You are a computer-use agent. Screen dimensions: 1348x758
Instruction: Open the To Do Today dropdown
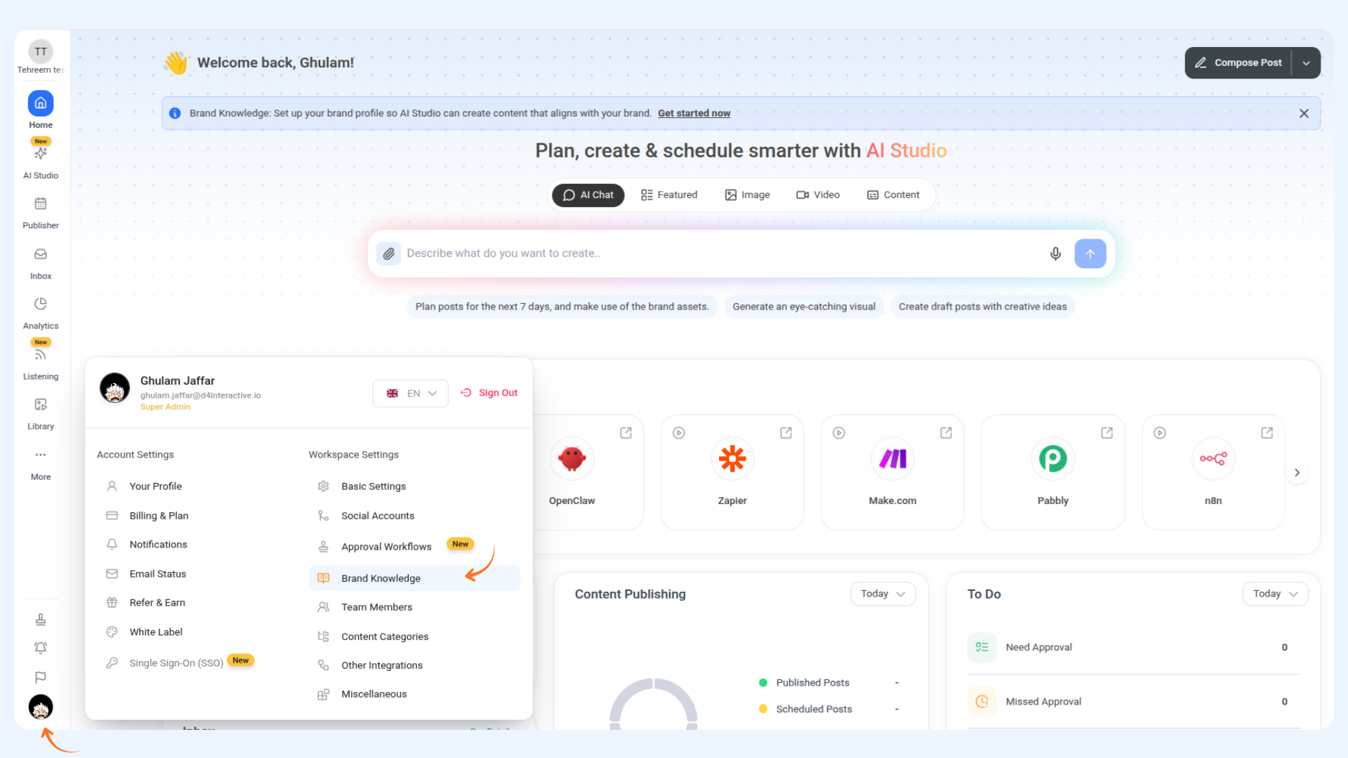pyautogui.click(x=1275, y=594)
